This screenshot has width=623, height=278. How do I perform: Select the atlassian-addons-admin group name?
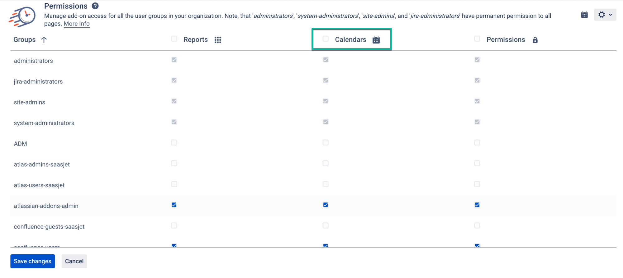[x=46, y=206]
